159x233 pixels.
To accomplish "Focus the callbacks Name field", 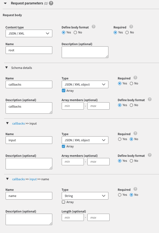I will coord(29,84).
